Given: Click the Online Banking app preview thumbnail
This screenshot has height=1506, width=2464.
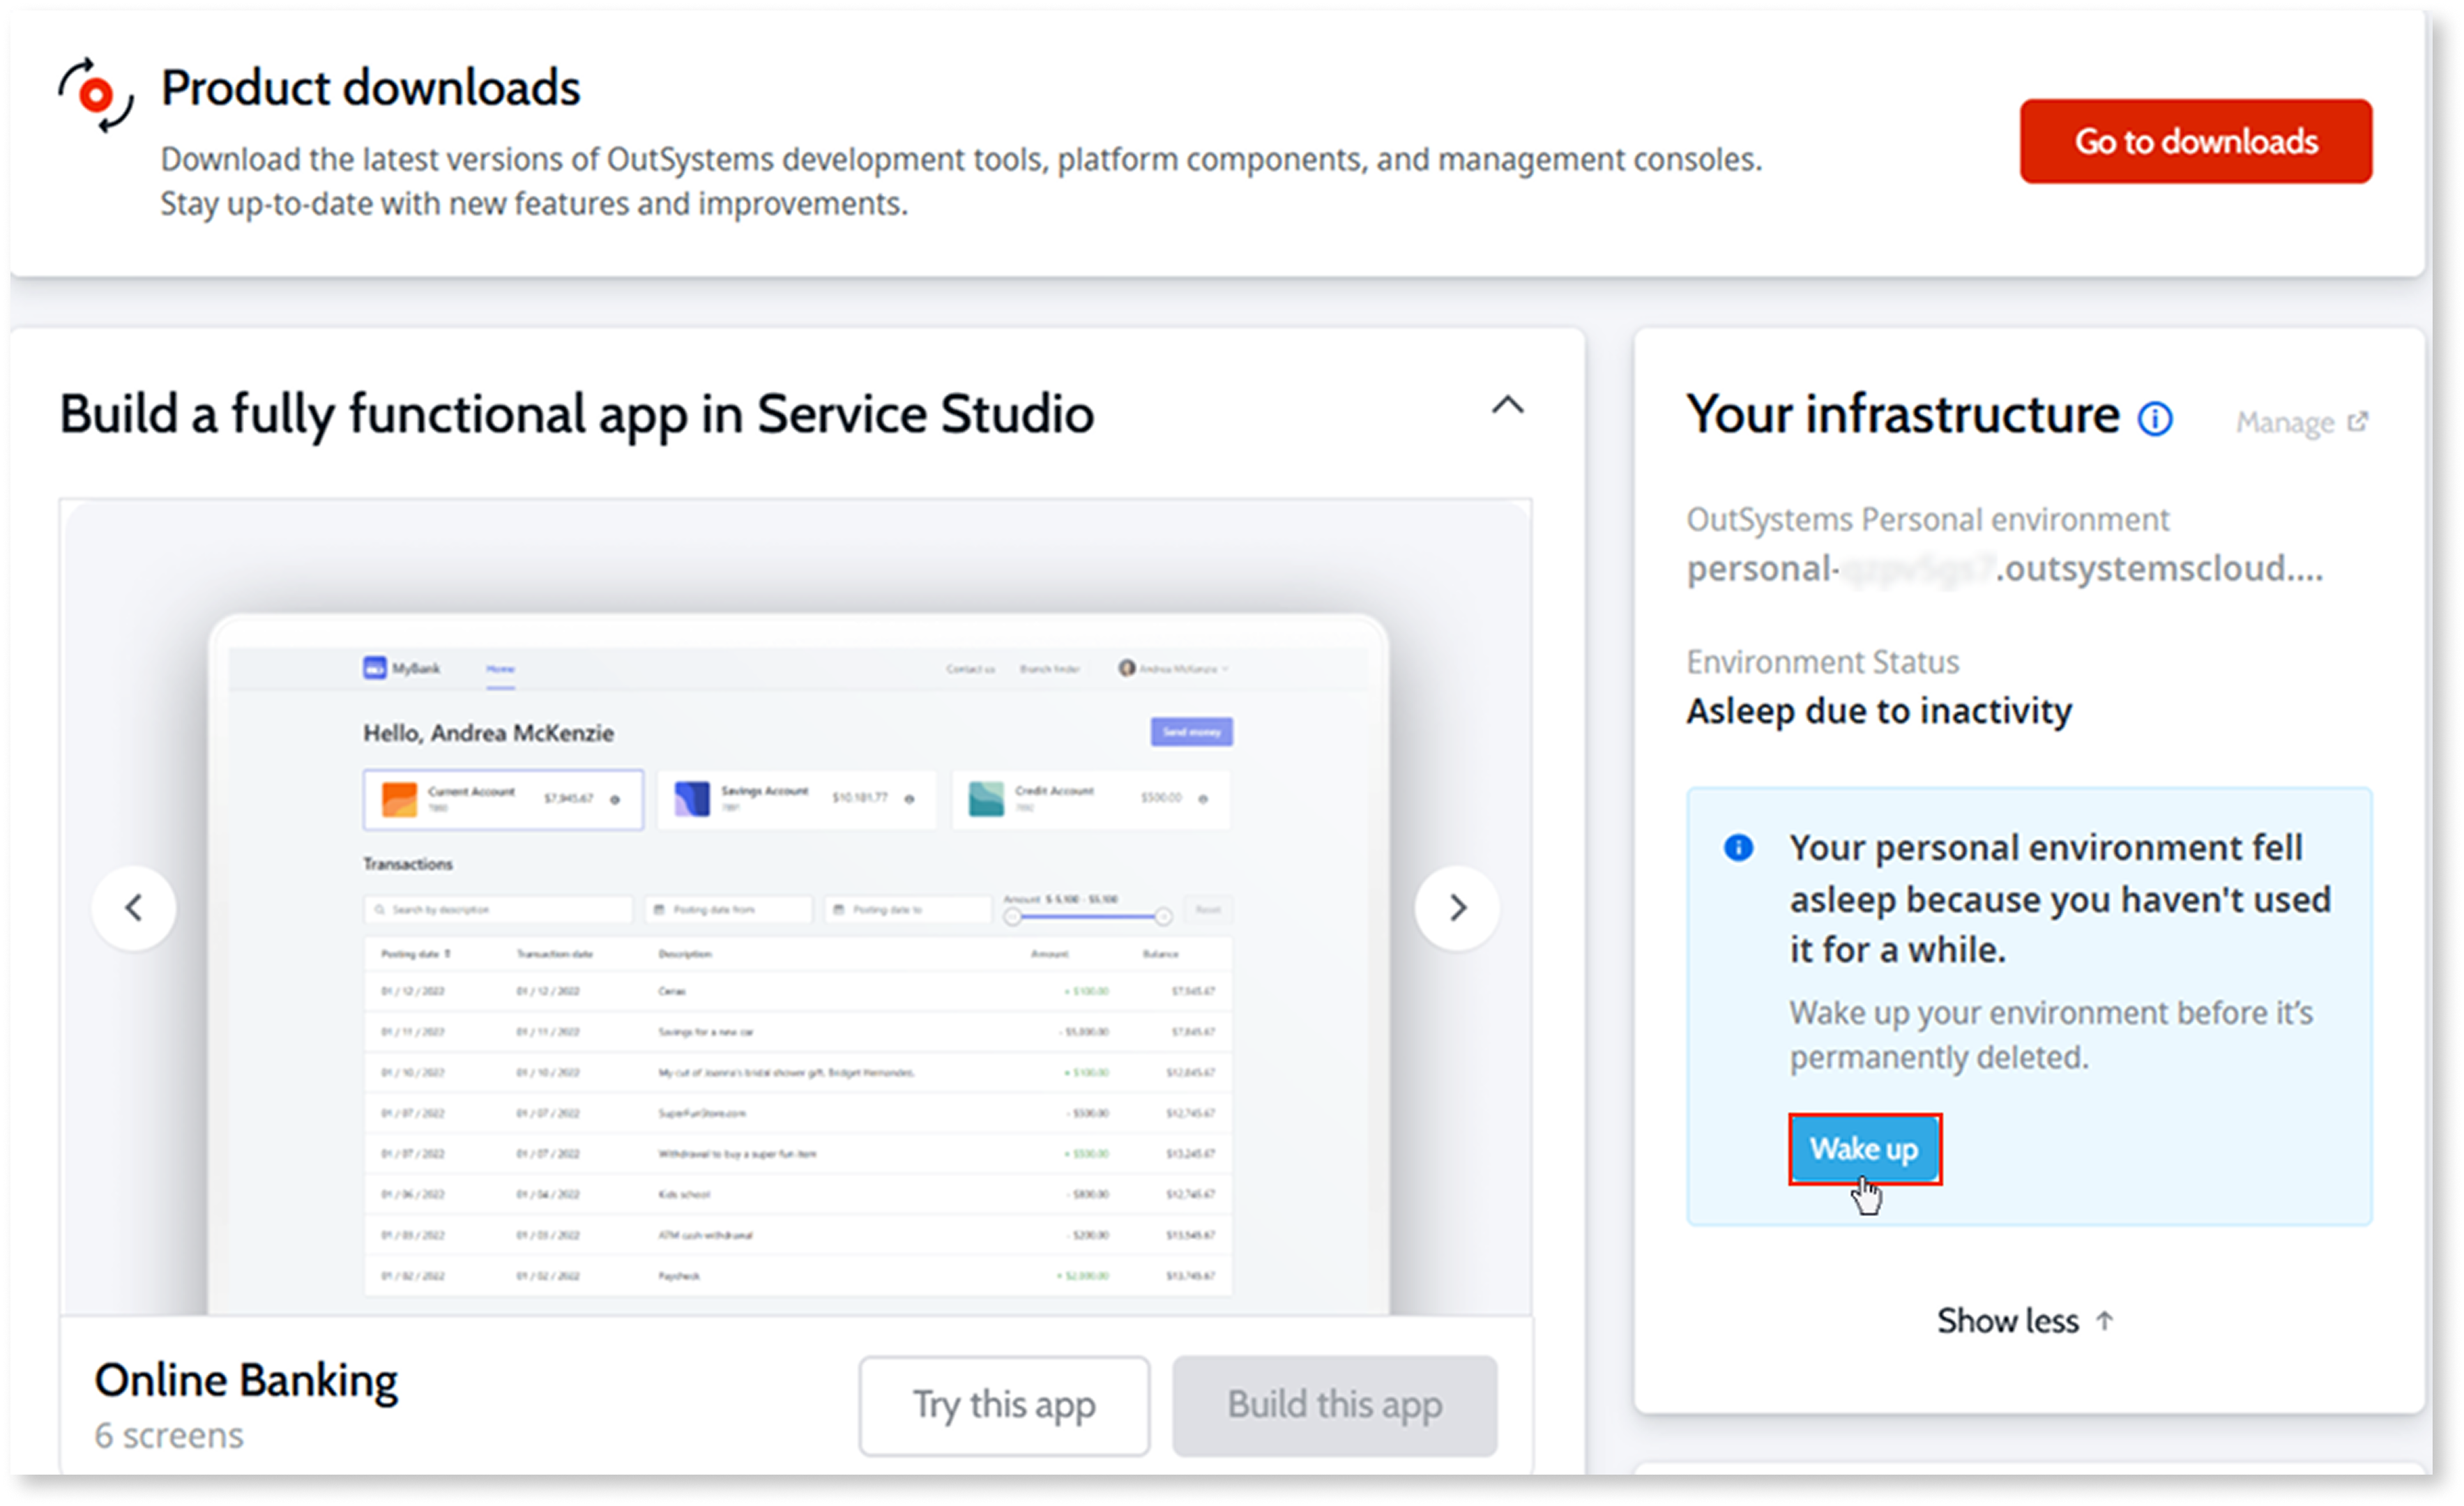Looking at the screenshot, I should pos(796,907).
